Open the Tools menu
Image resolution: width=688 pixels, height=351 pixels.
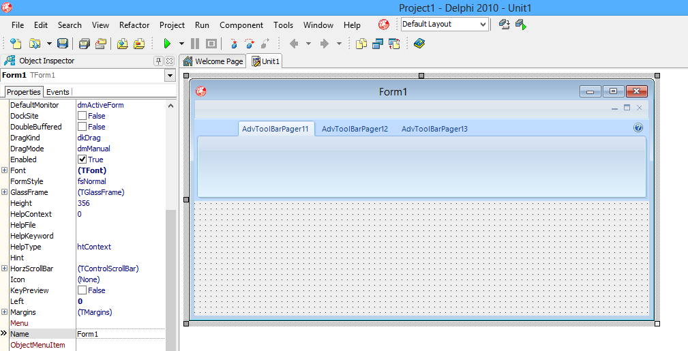coord(283,25)
